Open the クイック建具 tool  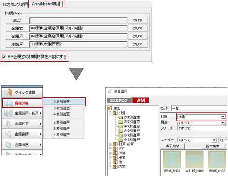[22, 92]
